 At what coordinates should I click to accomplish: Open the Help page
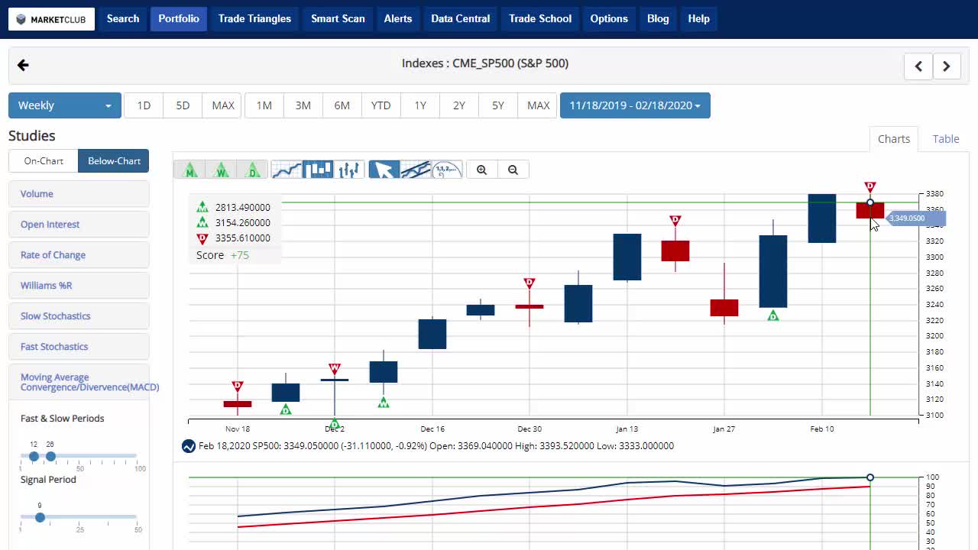pyautogui.click(x=698, y=18)
